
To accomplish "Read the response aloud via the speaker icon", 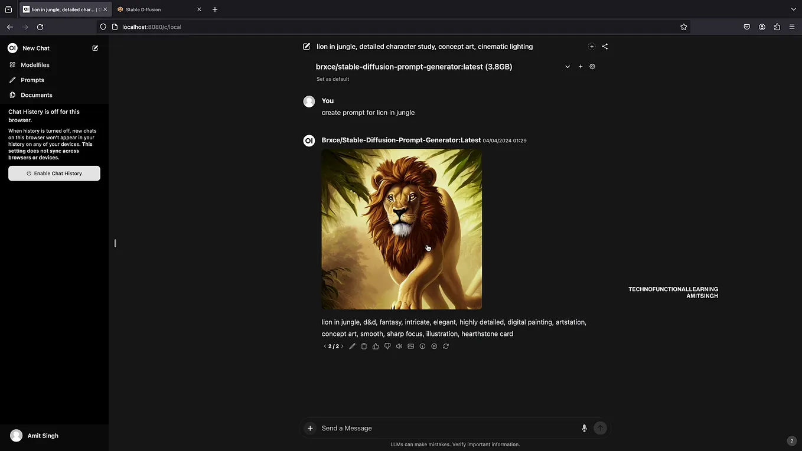I will coord(399,346).
